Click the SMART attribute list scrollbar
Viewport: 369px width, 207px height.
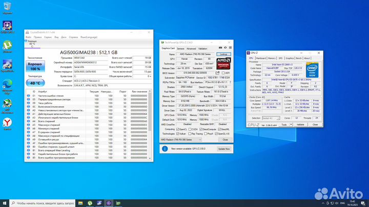pyautogui.click(x=150, y=111)
